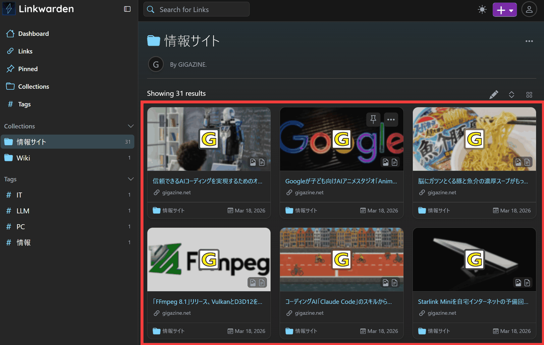Viewport: 544px width, 345px height.
Task: Open screenshot preview icon on FFmpeg card
Action: coord(253,283)
